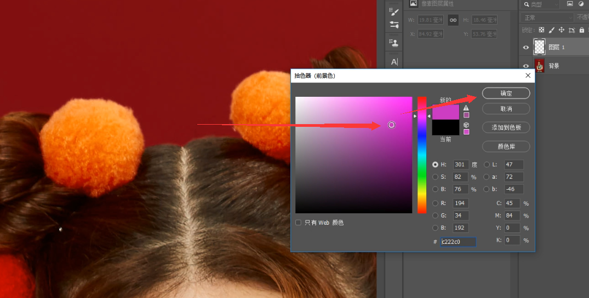Select the brightness B radio button
Image resolution: width=589 pixels, height=298 pixels.
(435, 189)
